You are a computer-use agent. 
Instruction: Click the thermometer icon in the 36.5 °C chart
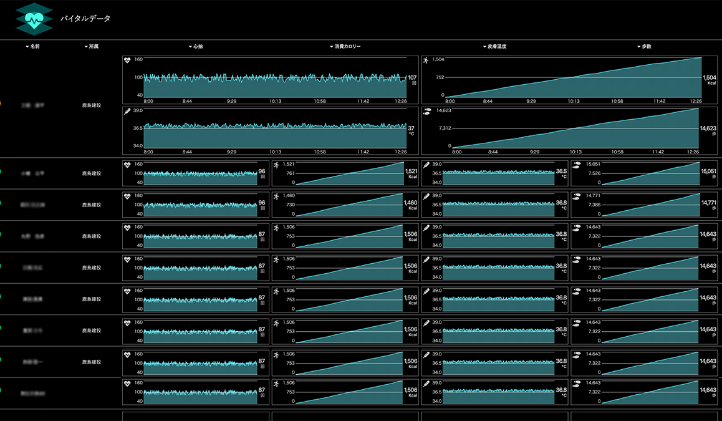coord(426,165)
